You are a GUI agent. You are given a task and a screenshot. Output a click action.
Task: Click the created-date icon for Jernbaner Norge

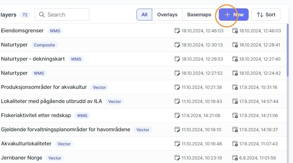pyautogui.click(x=235, y=158)
